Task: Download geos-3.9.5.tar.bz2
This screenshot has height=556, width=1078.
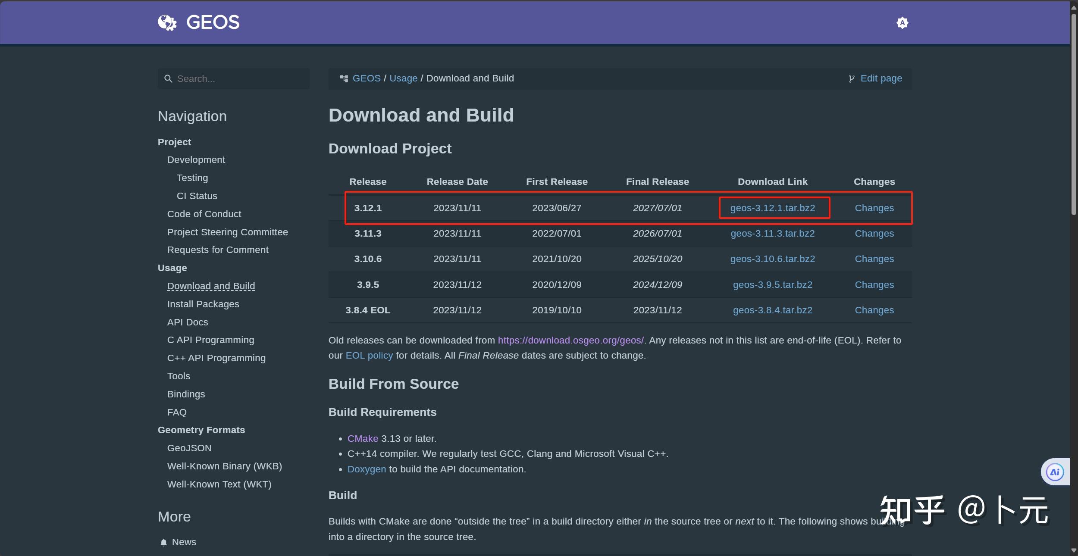Action: 772,285
